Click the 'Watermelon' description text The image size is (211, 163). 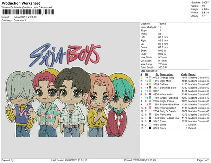click(166, 94)
